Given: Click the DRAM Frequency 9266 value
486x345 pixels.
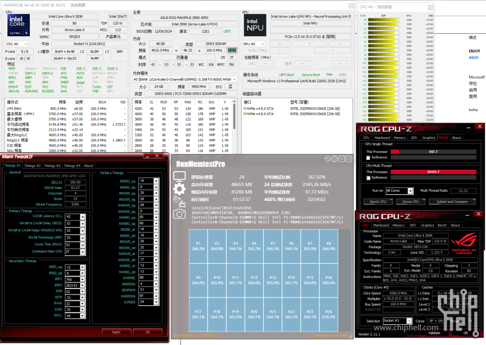Looking at the screenshot, I should (x=75, y=205).
